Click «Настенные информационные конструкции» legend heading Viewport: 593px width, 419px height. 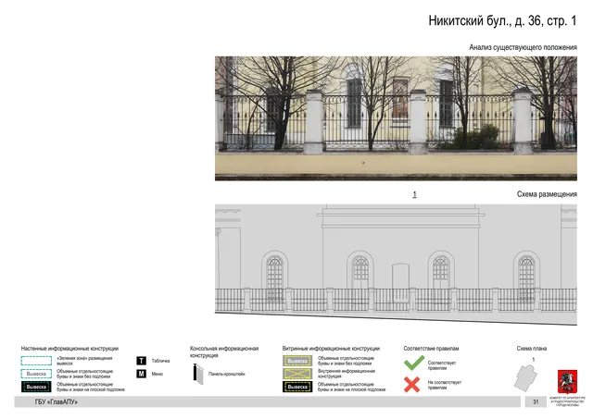(x=69, y=349)
